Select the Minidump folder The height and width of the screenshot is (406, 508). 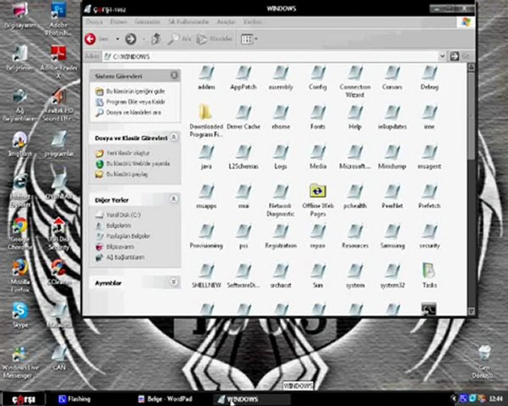tap(392, 157)
